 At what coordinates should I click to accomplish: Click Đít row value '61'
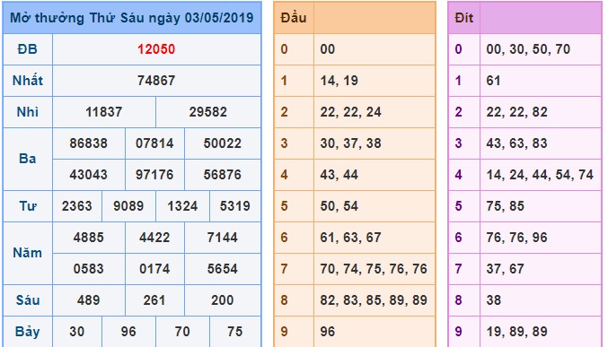[494, 81]
